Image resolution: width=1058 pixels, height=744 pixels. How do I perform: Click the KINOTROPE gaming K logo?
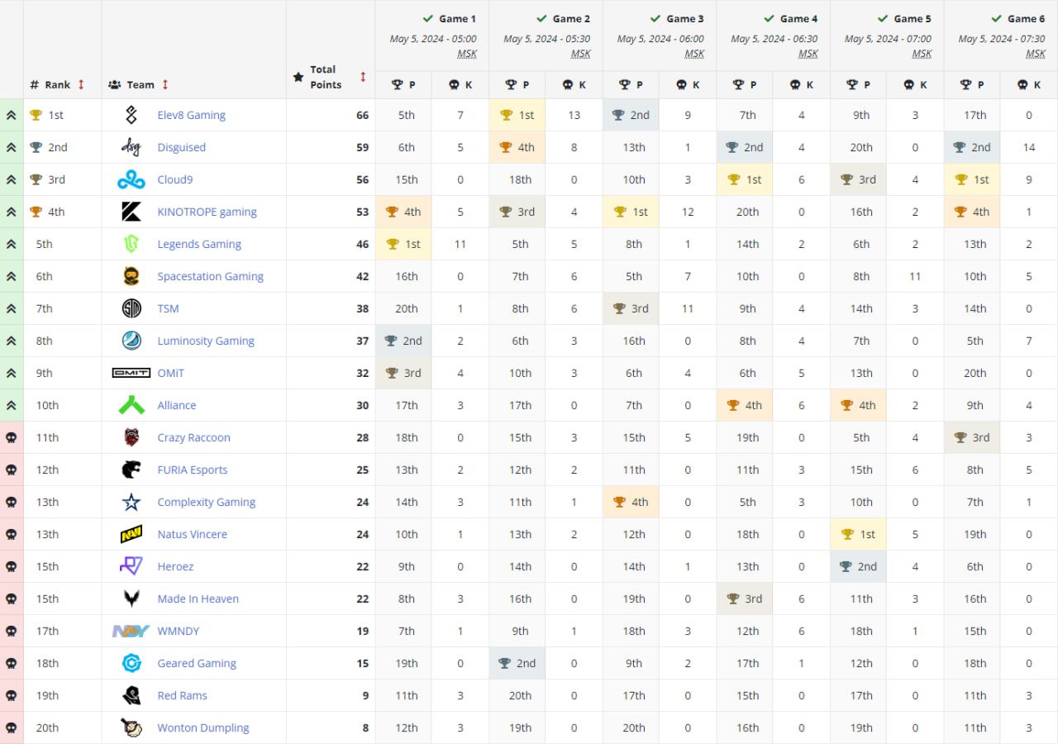(131, 212)
